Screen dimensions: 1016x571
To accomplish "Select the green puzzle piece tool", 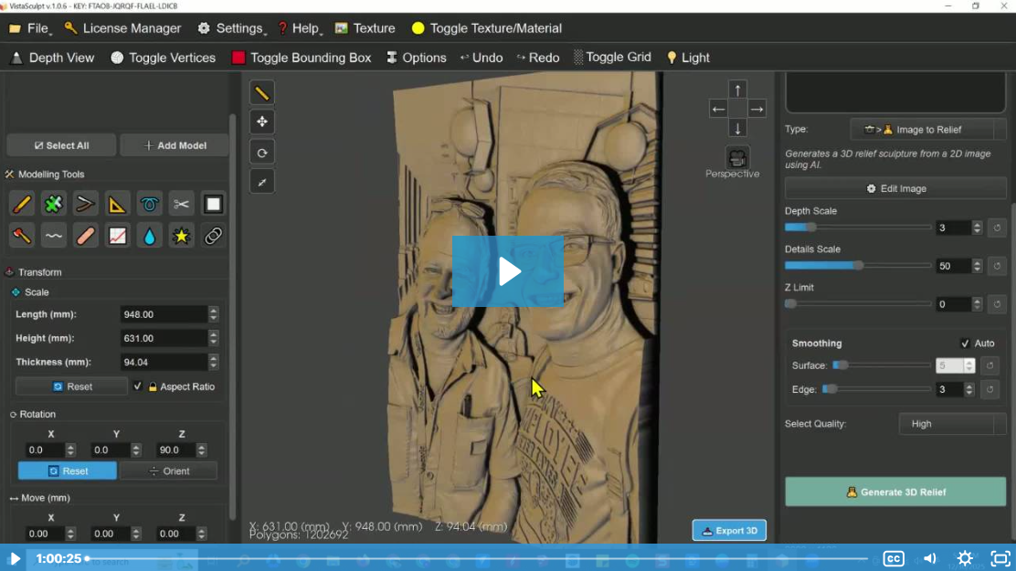I will pos(54,205).
